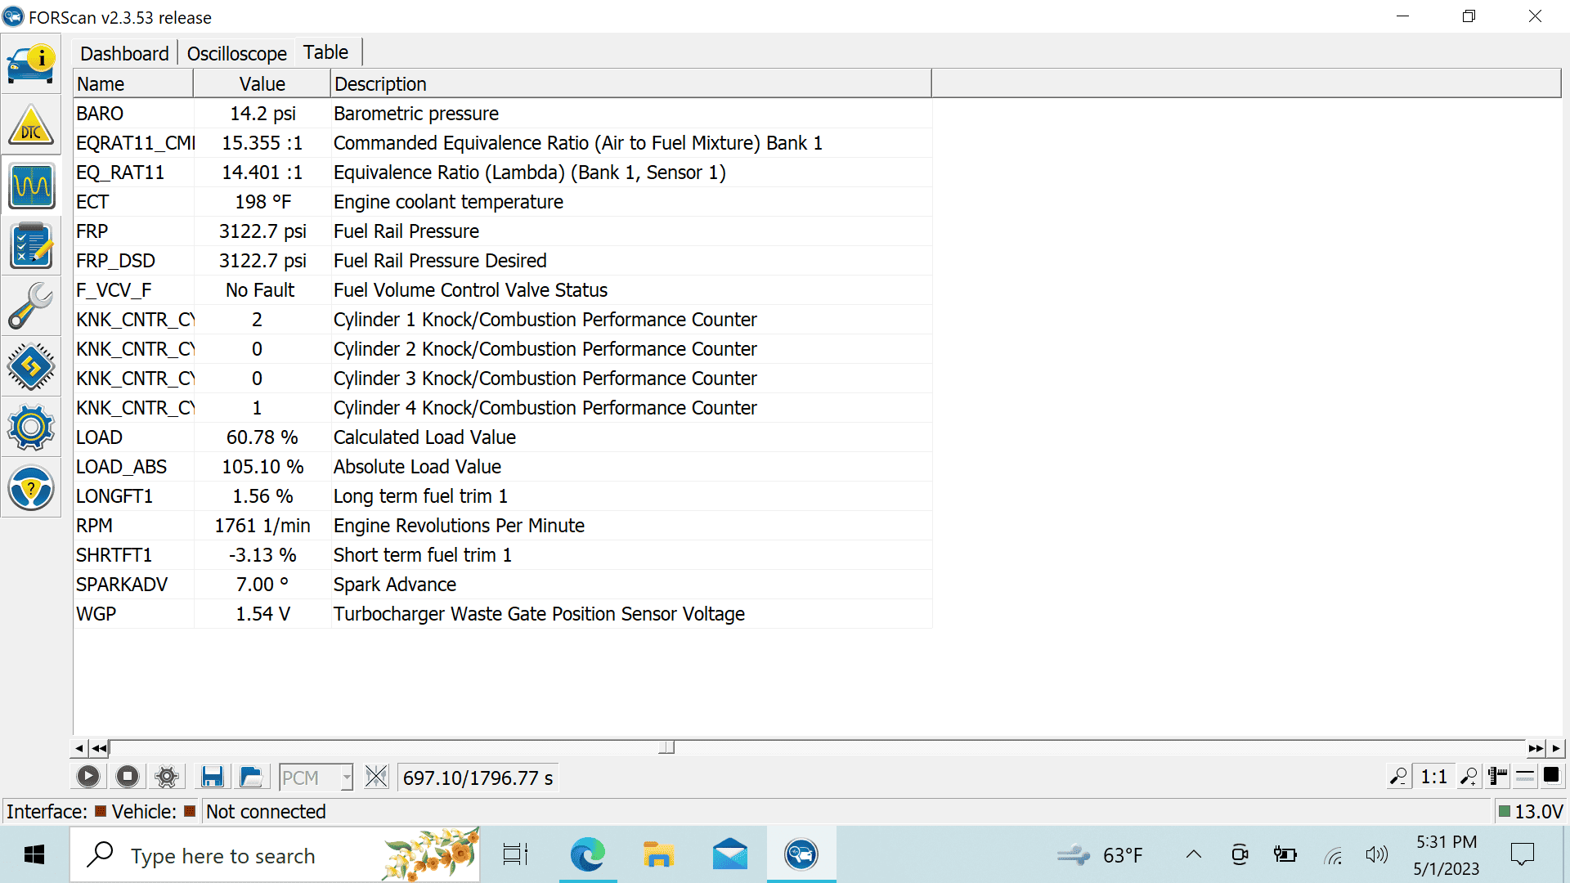The image size is (1570, 883).
Task: Click the Name column header
Action: (x=133, y=84)
